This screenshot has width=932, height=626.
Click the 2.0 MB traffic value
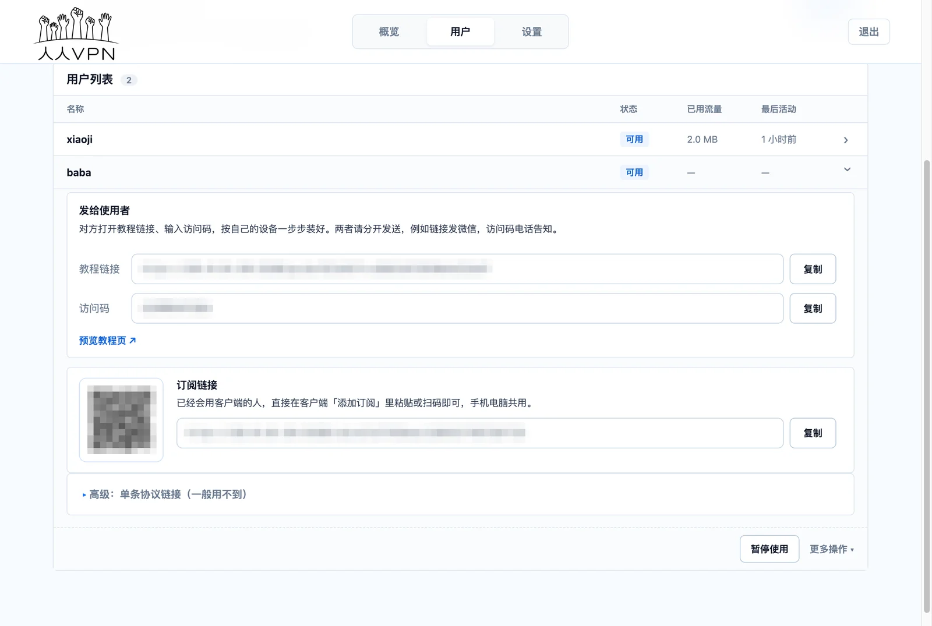pos(702,139)
